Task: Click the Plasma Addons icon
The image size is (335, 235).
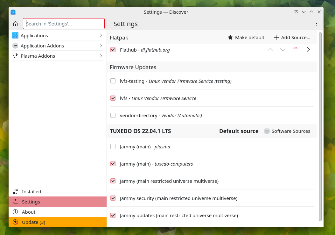Action: coord(15,55)
